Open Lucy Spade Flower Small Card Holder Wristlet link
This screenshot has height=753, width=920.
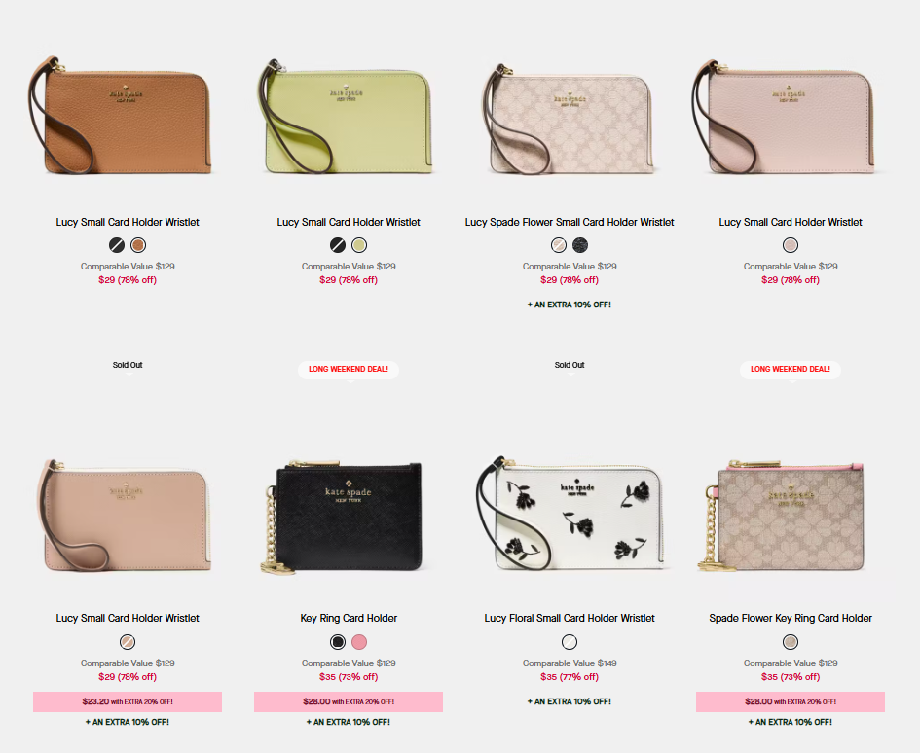(570, 222)
